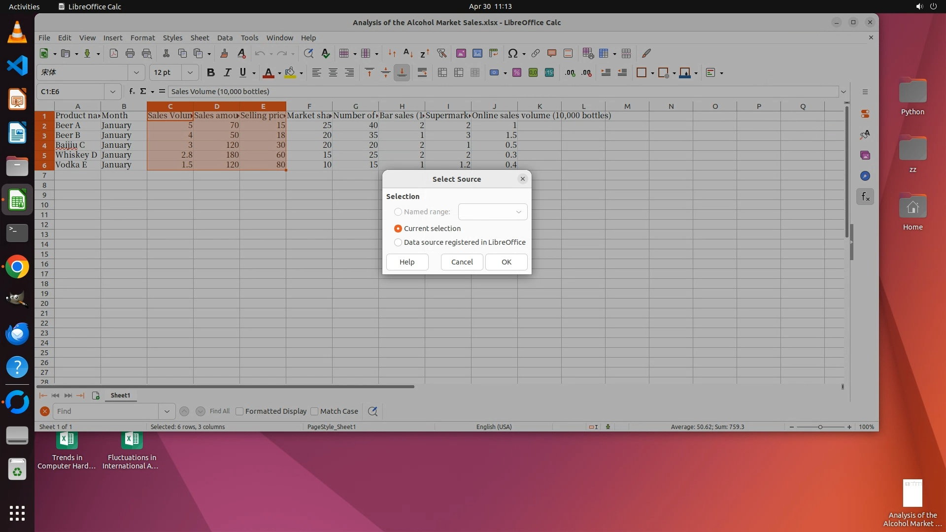Click the Sort Ascending toolbar icon

(408, 53)
